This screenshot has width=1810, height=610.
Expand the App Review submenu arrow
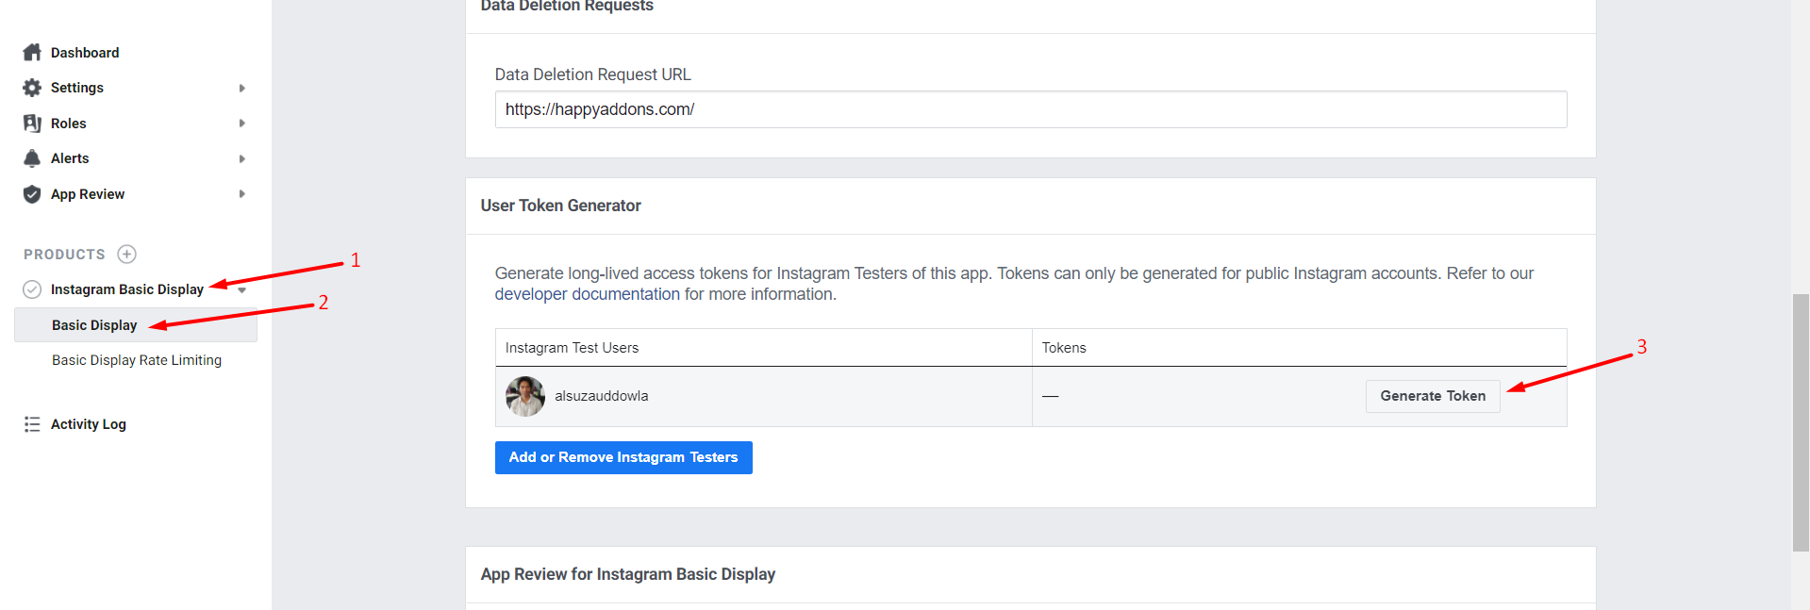[x=242, y=194]
